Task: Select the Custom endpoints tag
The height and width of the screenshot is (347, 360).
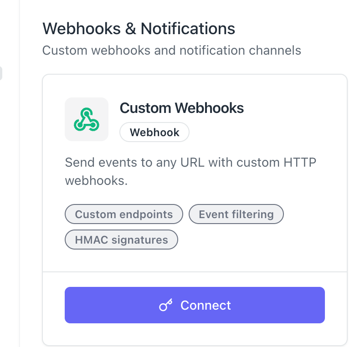Action: tap(124, 214)
